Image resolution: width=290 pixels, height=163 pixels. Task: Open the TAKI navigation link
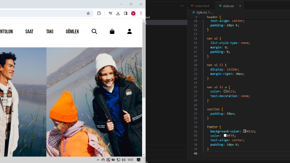(x=50, y=31)
